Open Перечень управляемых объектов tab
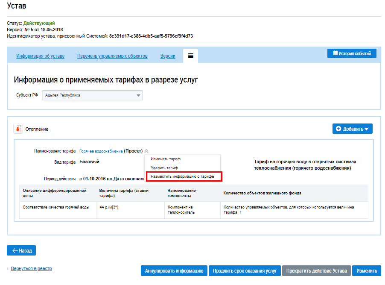Viewport: 385px width, 285px height. click(112, 56)
